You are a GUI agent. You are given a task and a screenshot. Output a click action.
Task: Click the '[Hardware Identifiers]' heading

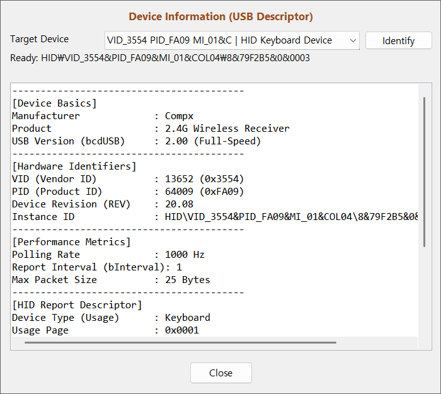pos(74,166)
